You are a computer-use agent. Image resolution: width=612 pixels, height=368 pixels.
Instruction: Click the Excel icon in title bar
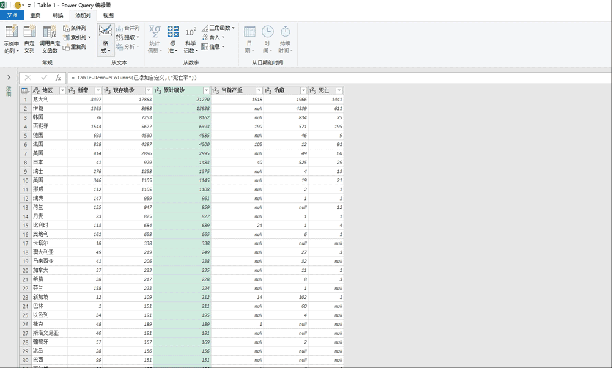[x=4, y=5]
